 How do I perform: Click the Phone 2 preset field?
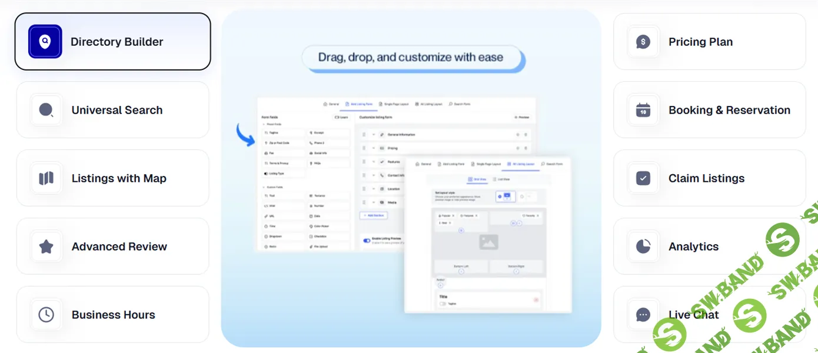coord(329,143)
